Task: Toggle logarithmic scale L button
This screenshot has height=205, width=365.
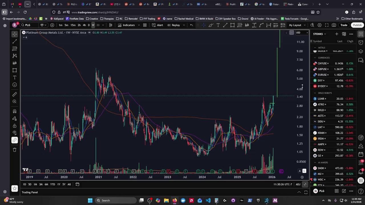Action: (304, 171)
